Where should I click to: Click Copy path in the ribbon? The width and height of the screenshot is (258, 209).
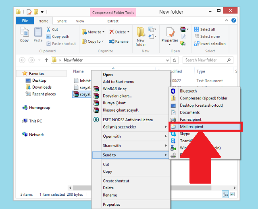tap(58, 37)
